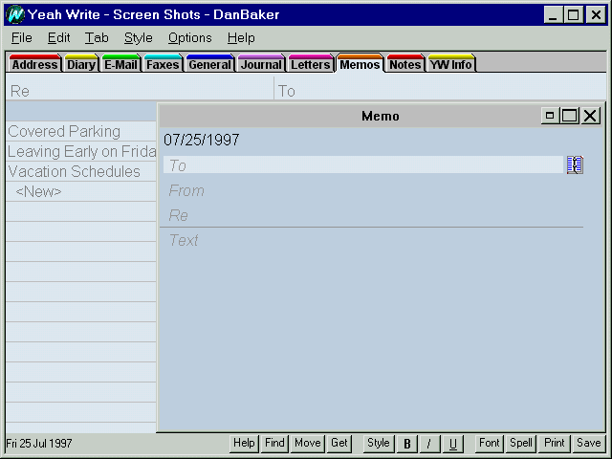Switch to the E-Mail tab
Viewport: 612px width, 459px height.
(120, 64)
